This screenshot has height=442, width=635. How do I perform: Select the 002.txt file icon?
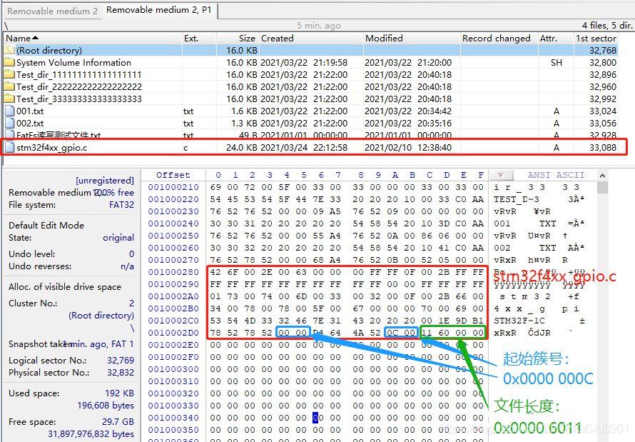(10, 123)
